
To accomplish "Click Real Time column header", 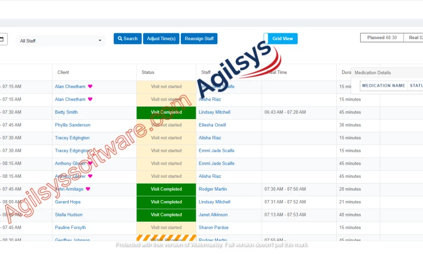I will (x=277, y=72).
